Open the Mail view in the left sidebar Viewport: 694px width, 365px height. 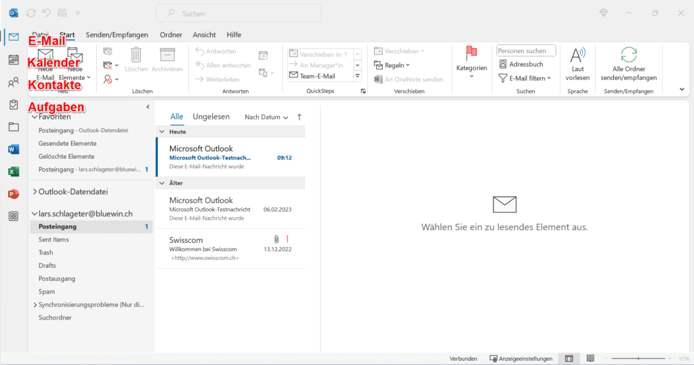pyautogui.click(x=14, y=37)
